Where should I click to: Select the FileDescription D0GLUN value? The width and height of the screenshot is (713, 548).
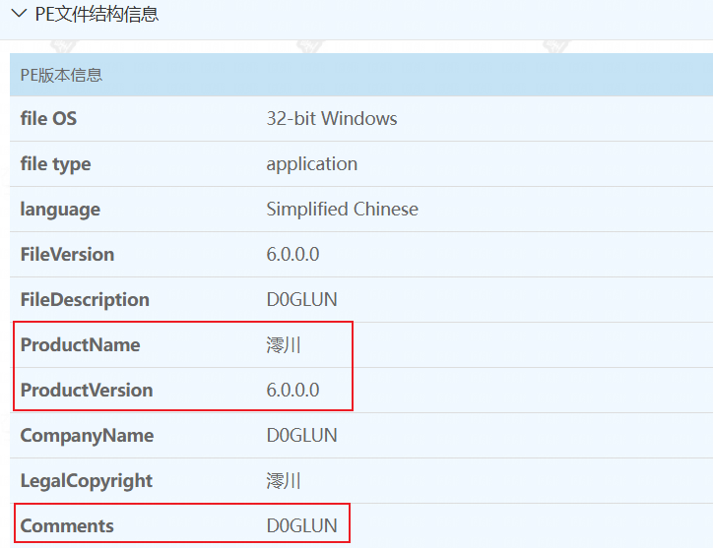tap(302, 300)
